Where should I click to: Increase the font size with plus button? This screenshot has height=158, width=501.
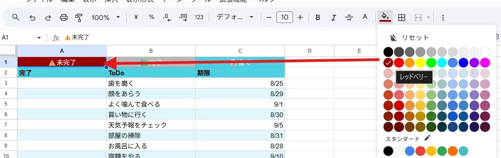[300, 17]
